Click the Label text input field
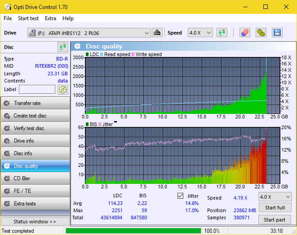 click(x=37, y=89)
